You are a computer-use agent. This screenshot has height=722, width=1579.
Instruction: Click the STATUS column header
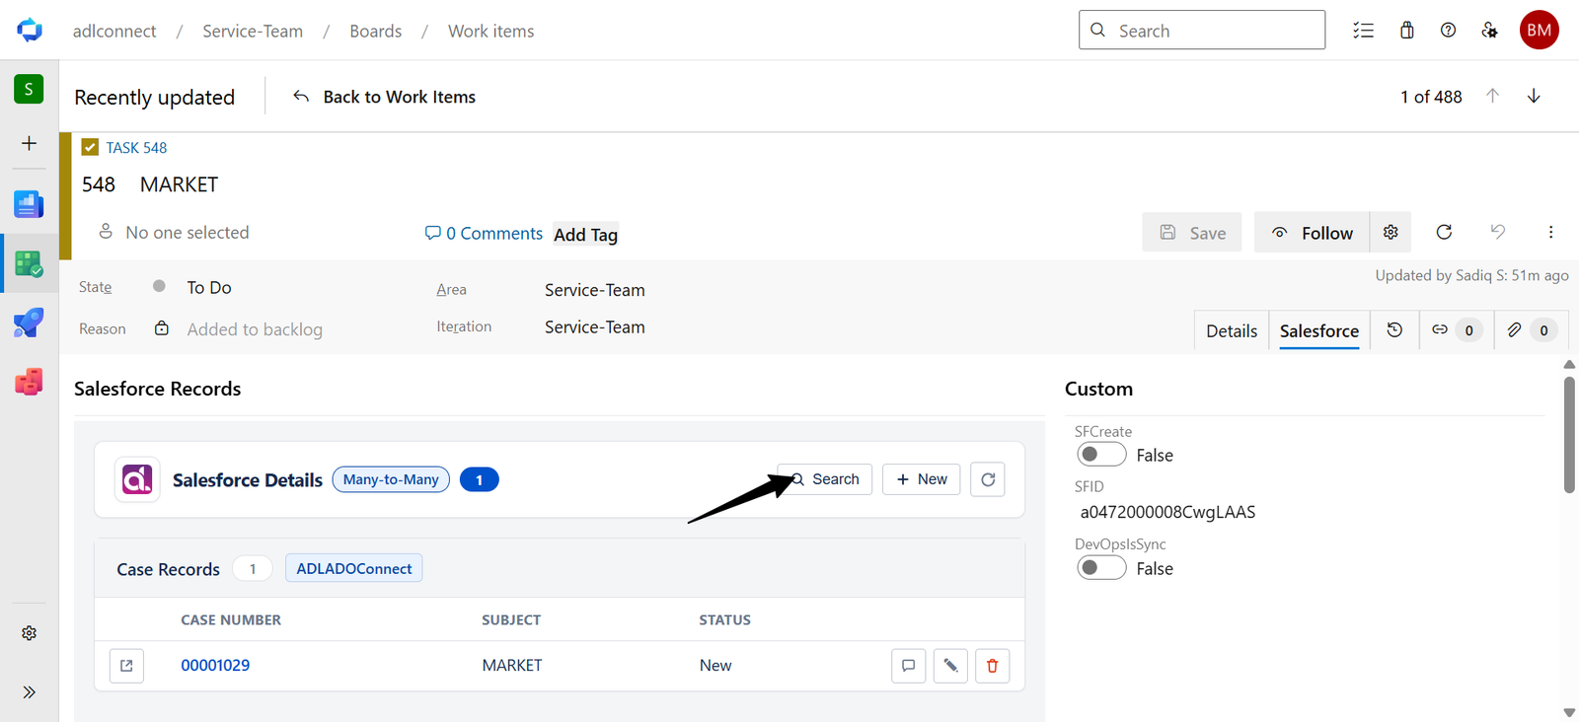725,620
